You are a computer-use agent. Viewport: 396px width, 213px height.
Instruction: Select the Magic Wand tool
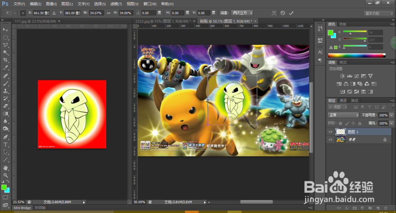[x=5, y=53]
